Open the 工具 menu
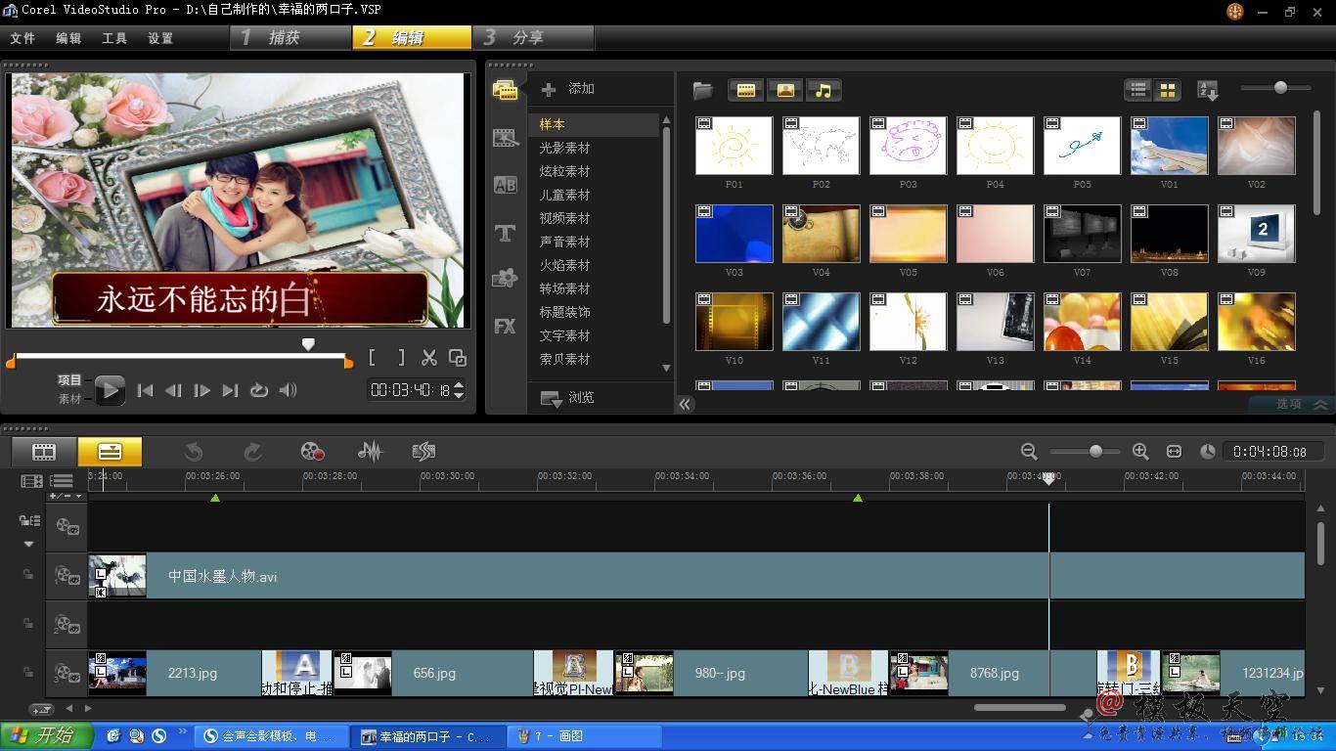This screenshot has width=1336, height=751. 114,38
